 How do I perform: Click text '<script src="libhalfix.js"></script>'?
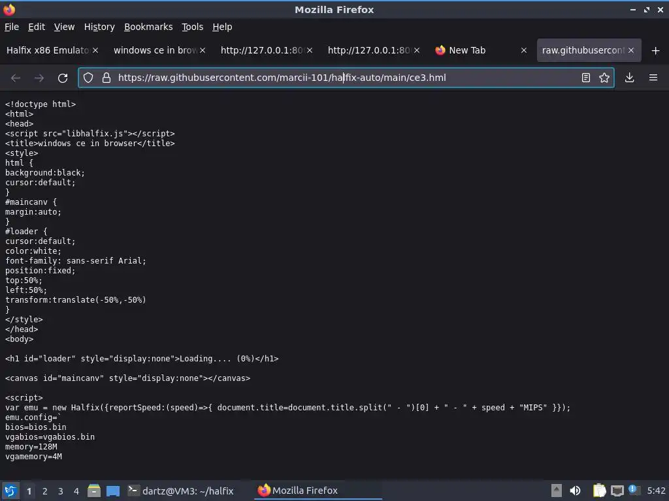(90, 134)
